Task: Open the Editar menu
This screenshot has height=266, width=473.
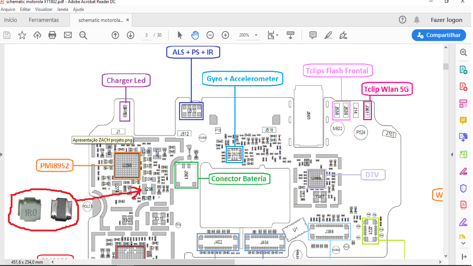Action: (x=25, y=9)
